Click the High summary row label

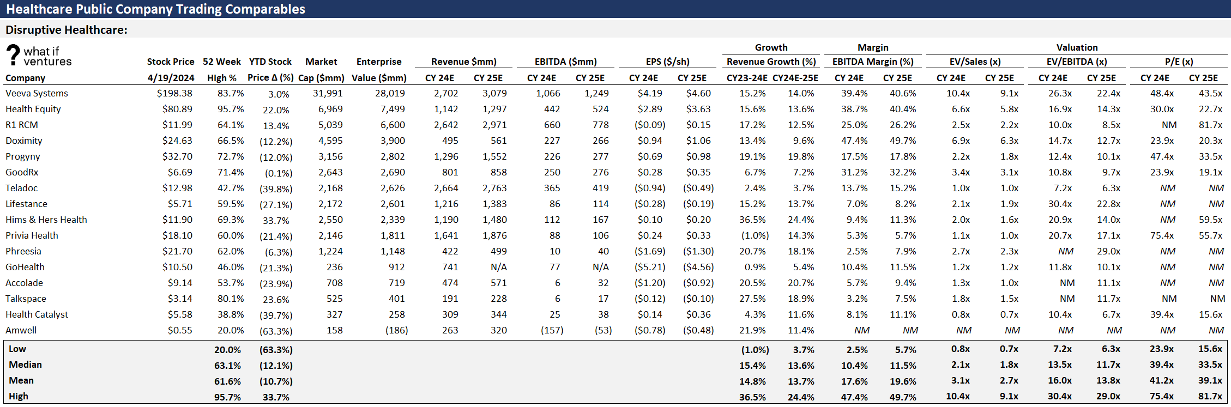pos(19,396)
